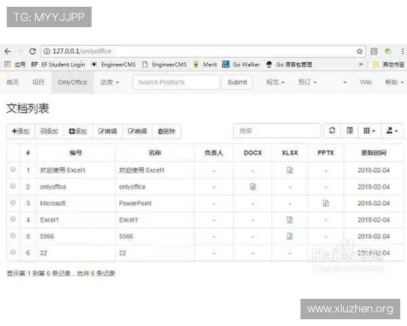Open the EF Student Login bookmark
The width and height of the screenshot is (407, 326).
pos(58,65)
